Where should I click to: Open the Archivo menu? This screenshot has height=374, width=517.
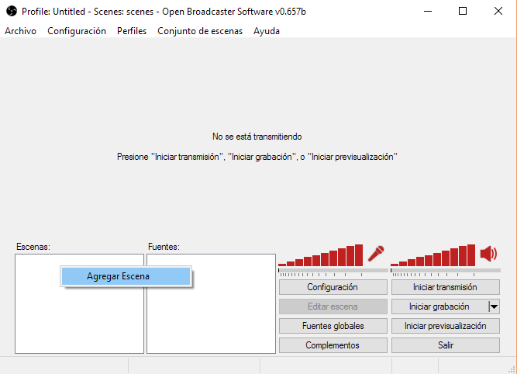coord(20,31)
